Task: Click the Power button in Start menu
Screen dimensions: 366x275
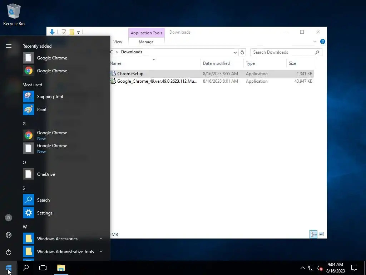Action: coord(9,252)
